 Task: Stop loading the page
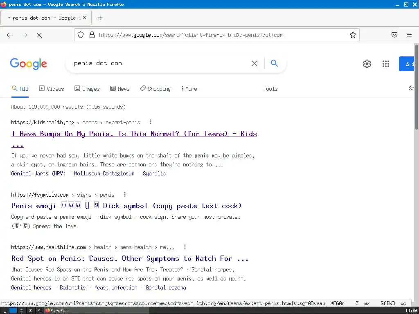click(x=39, y=35)
